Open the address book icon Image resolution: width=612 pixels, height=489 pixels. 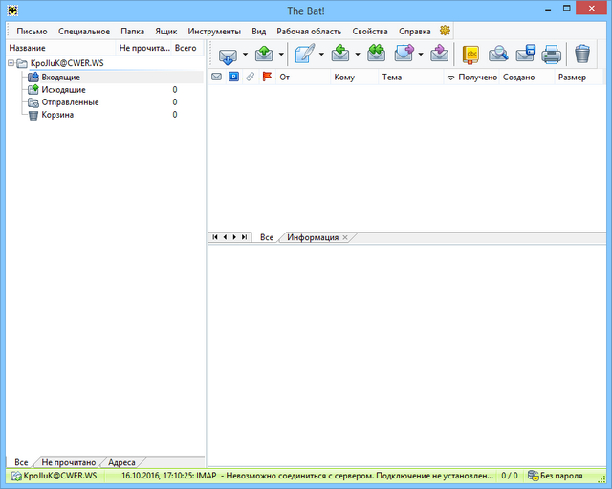coord(471,55)
